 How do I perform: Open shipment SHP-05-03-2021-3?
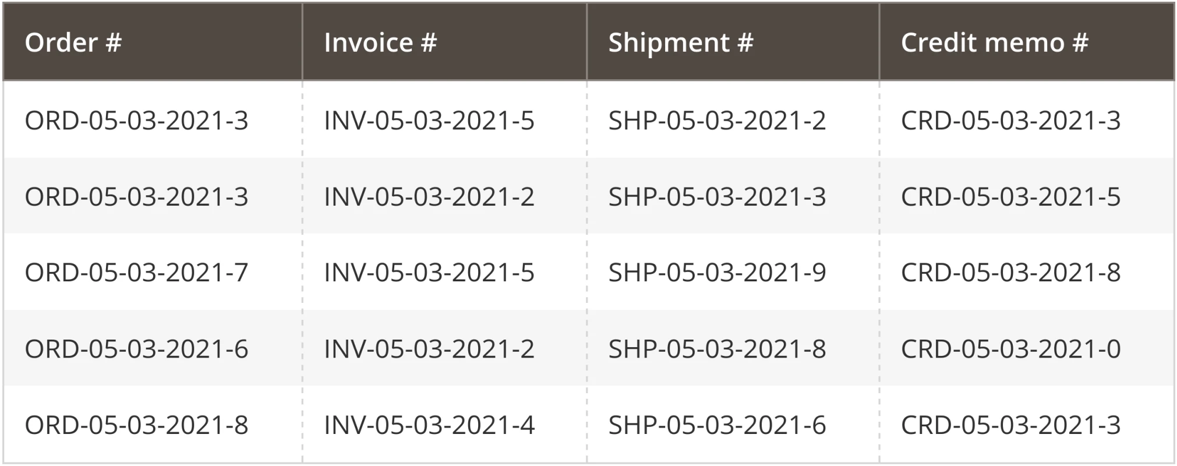(716, 197)
